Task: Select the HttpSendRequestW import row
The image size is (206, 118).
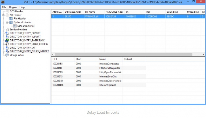Action: pyautogui.click(x=98, y=68)
